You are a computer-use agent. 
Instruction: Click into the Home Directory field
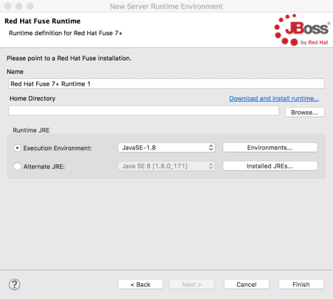tap(144, 111)
